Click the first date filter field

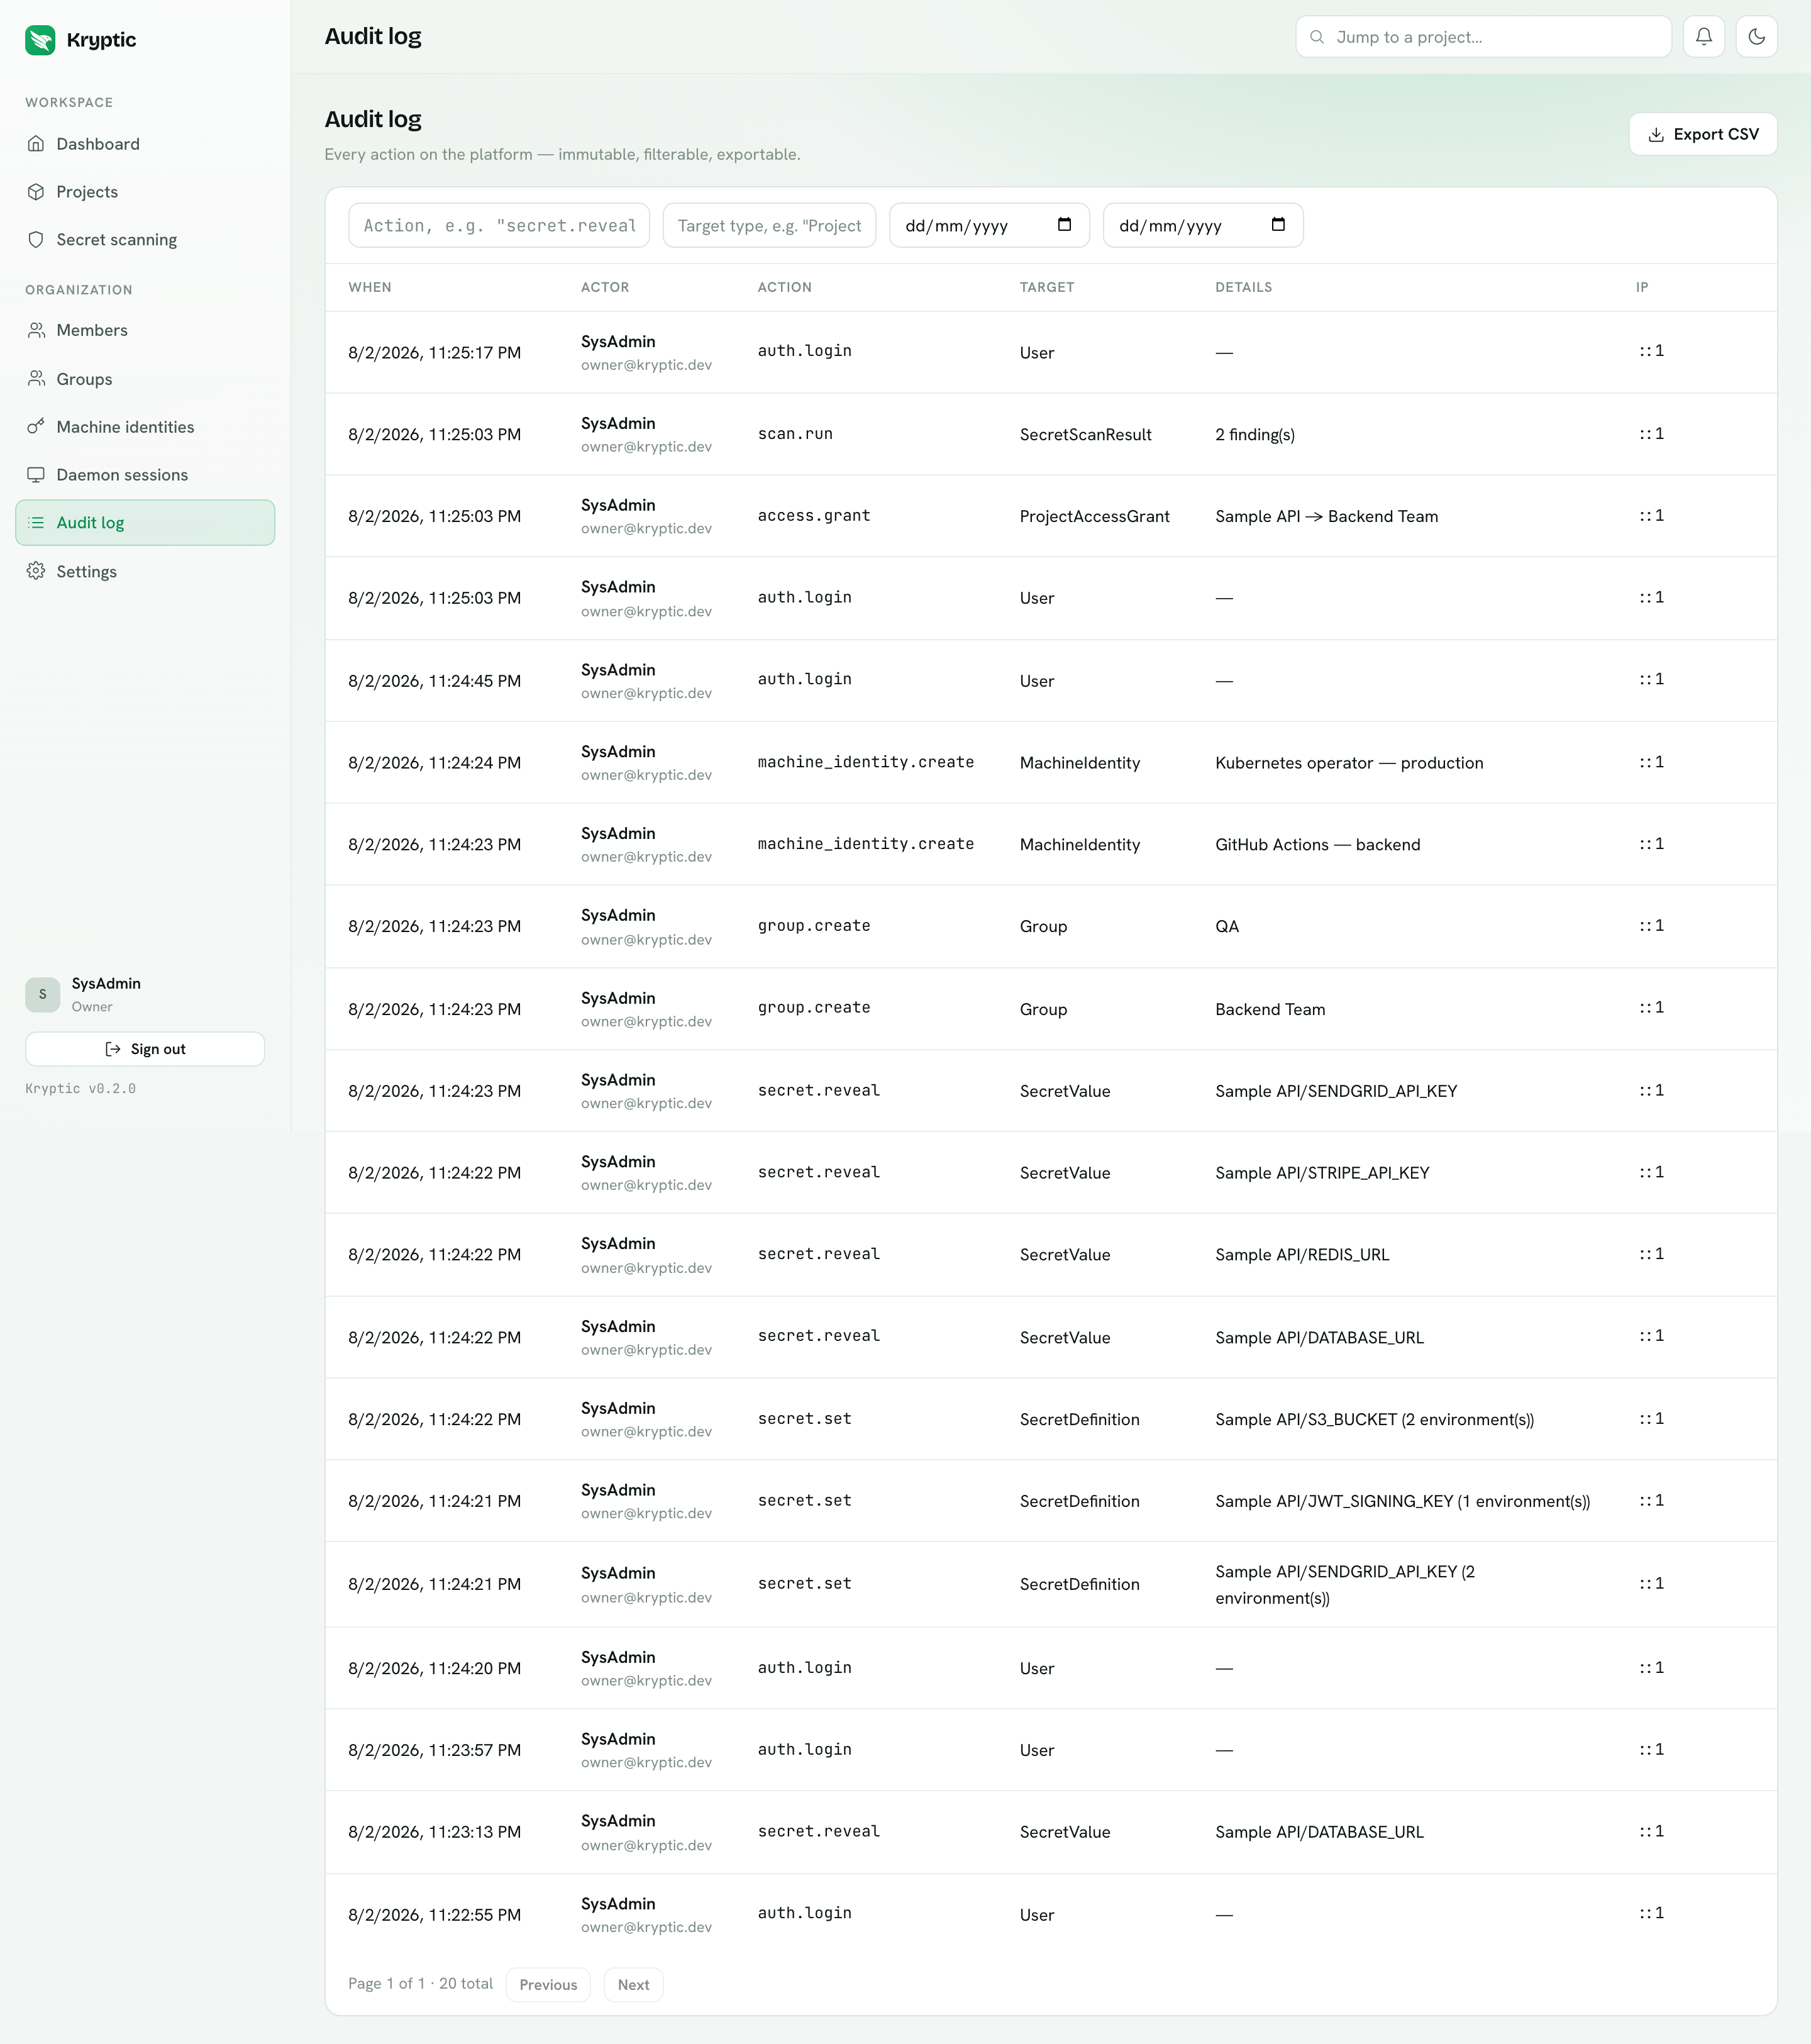click(x=989, y=225)
